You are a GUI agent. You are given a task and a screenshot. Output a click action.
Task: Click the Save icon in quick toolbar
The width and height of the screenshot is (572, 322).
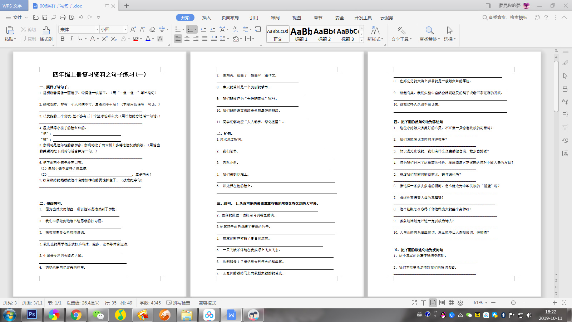(45, 17)
